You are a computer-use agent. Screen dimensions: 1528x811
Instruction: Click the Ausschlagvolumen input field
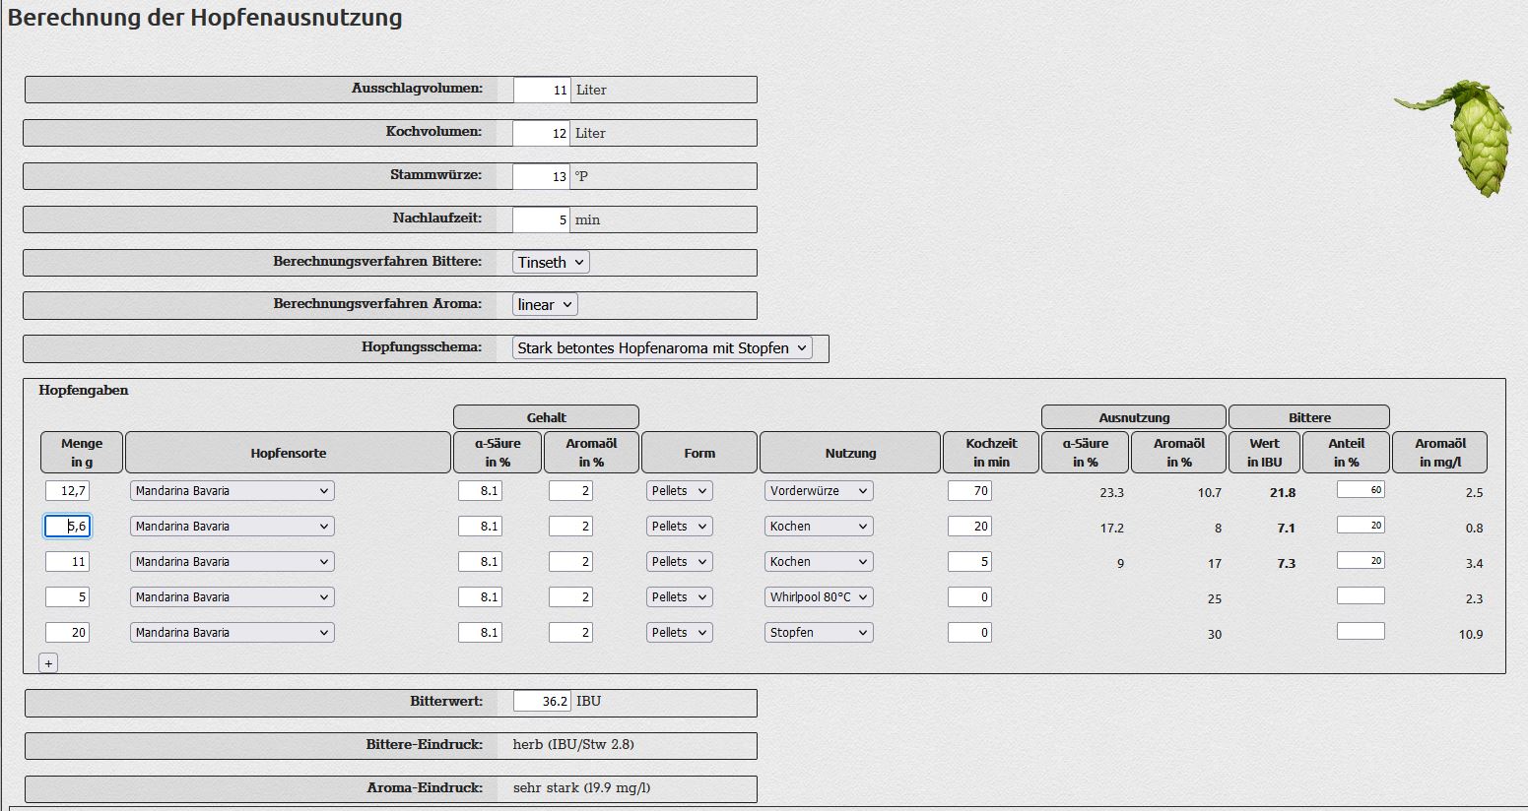point(542,90)
